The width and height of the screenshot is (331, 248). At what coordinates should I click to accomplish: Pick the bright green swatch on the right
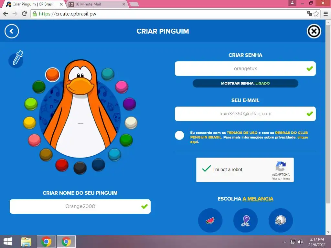point(126,140)
